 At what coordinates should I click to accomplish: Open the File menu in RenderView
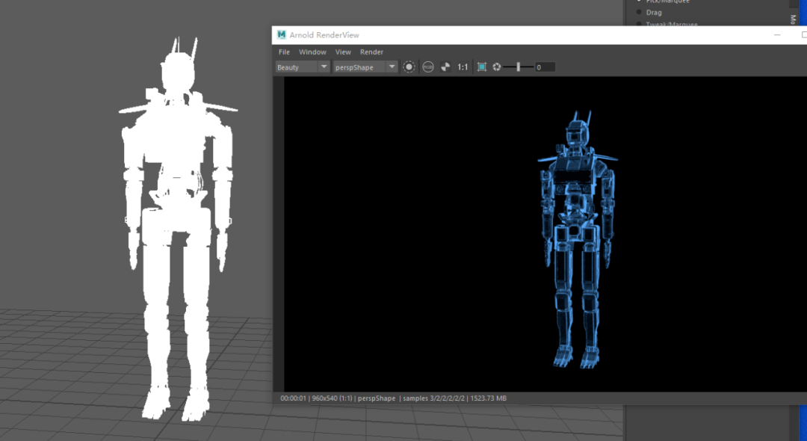point(284,52)
